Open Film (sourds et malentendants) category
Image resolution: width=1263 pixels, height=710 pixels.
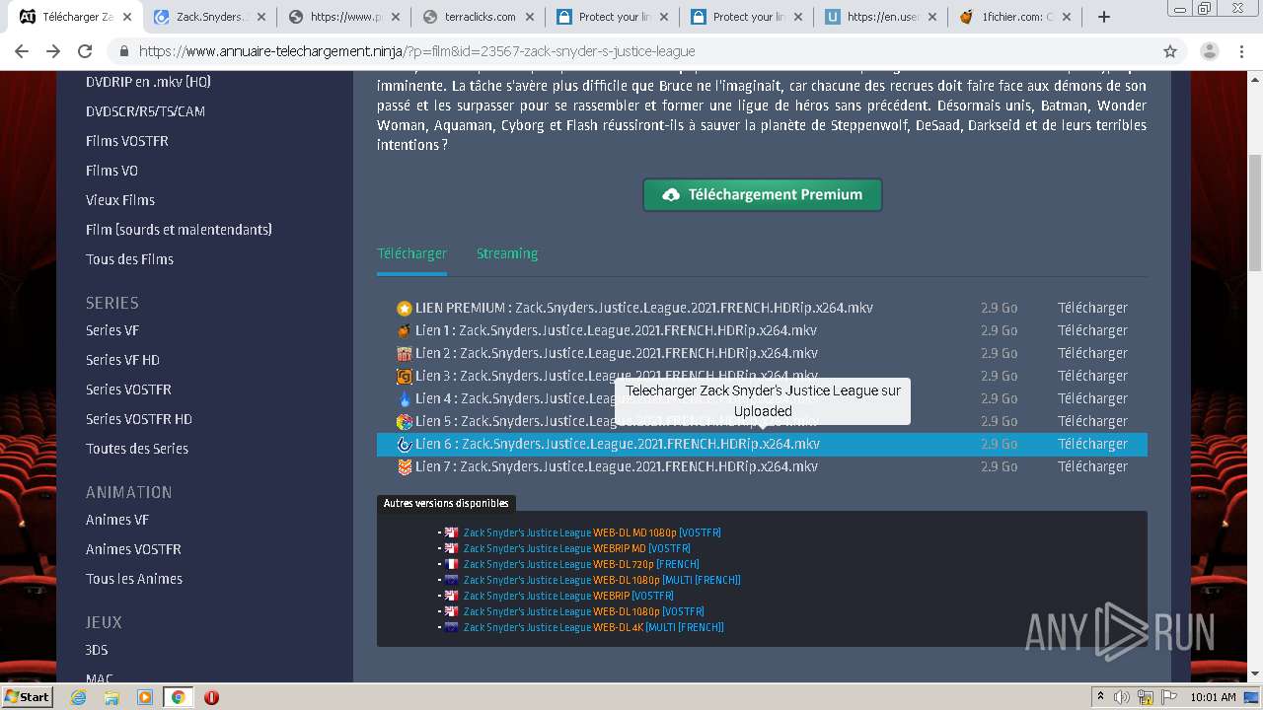click(179, 230)
